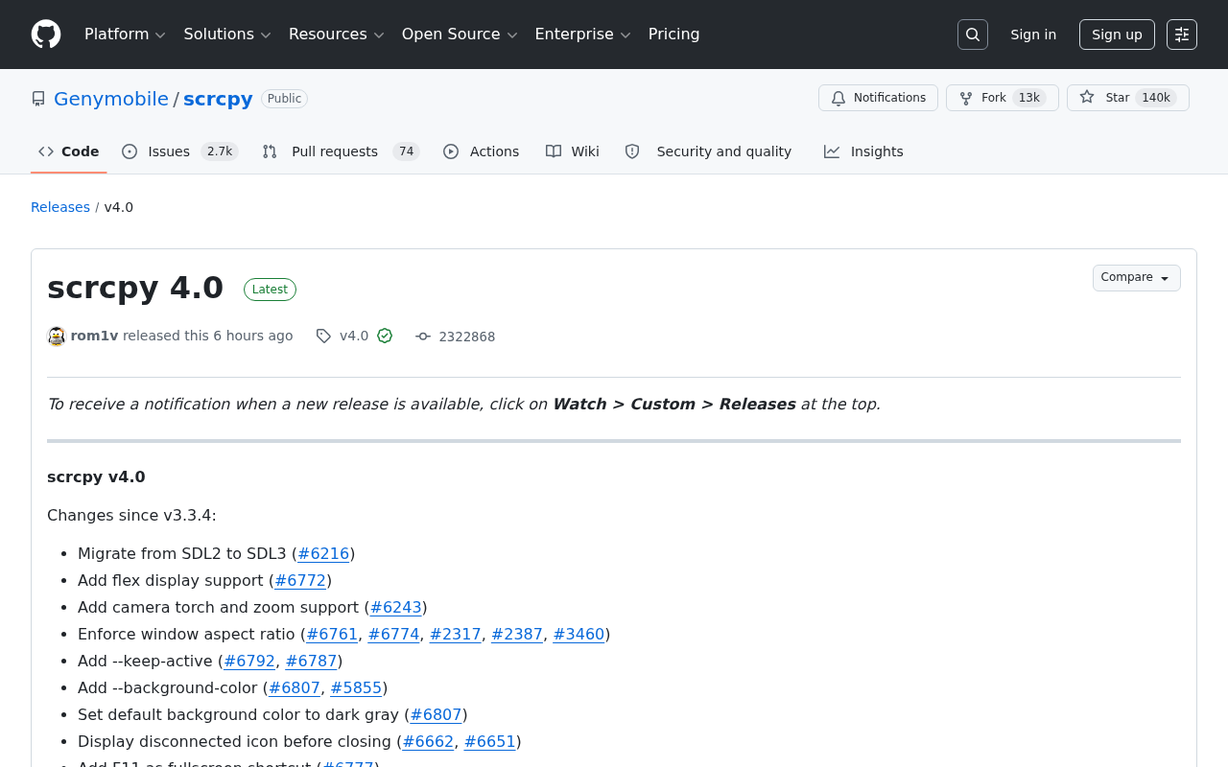
Task: Click the scrcpy 4.0 release title
Action: 135,288
